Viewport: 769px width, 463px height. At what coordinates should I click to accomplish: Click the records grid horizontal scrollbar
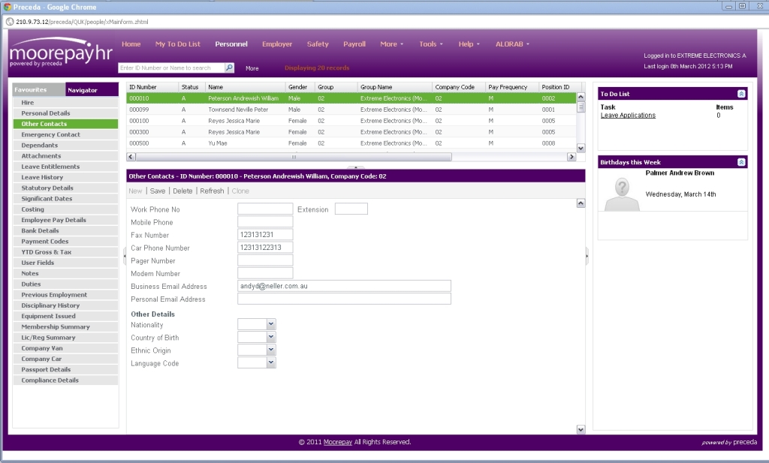click(x=294, y=157)
